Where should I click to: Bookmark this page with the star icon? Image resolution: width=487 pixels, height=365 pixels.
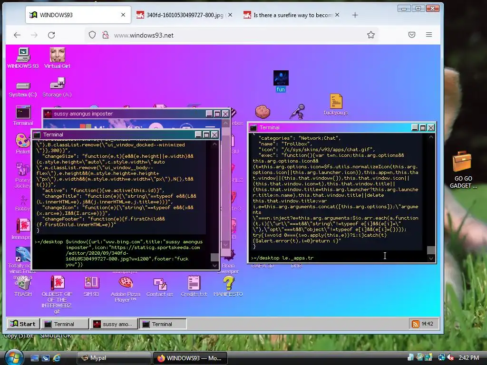[x=371, y=35]
